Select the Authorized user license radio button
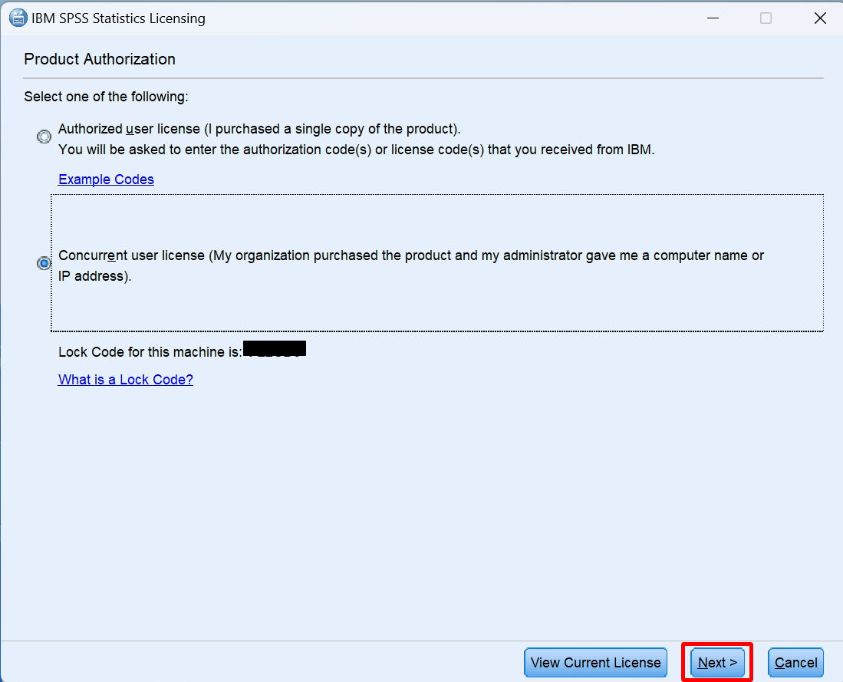The image size is (843, 682). point(44,137)
